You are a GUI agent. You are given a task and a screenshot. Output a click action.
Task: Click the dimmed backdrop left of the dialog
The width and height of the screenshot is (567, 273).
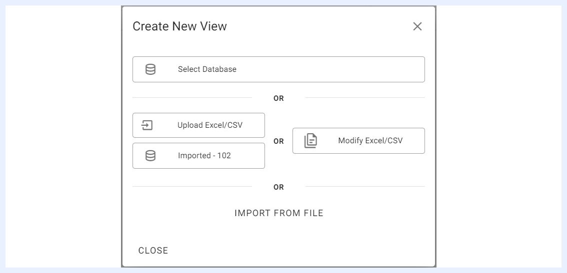point(63,137)
